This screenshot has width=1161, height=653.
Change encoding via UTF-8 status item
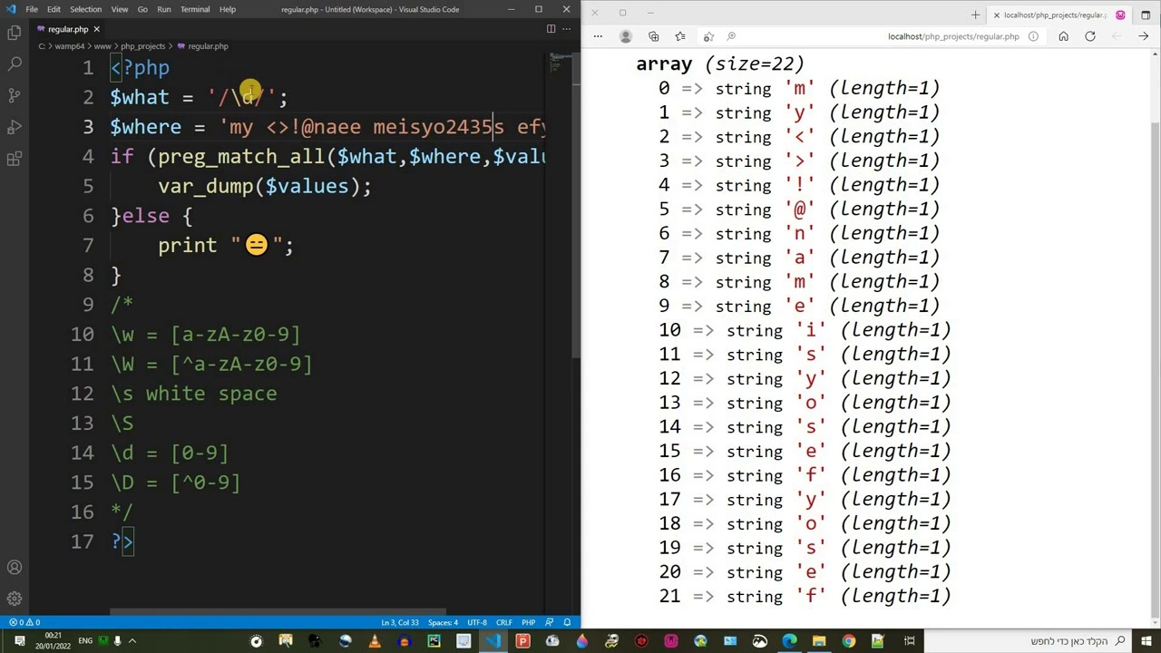pyautogui.click(x=477, y=622)
